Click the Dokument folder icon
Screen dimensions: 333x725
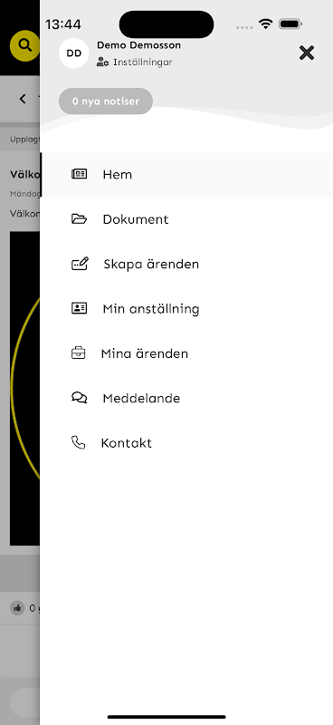[x=79, y=219]
